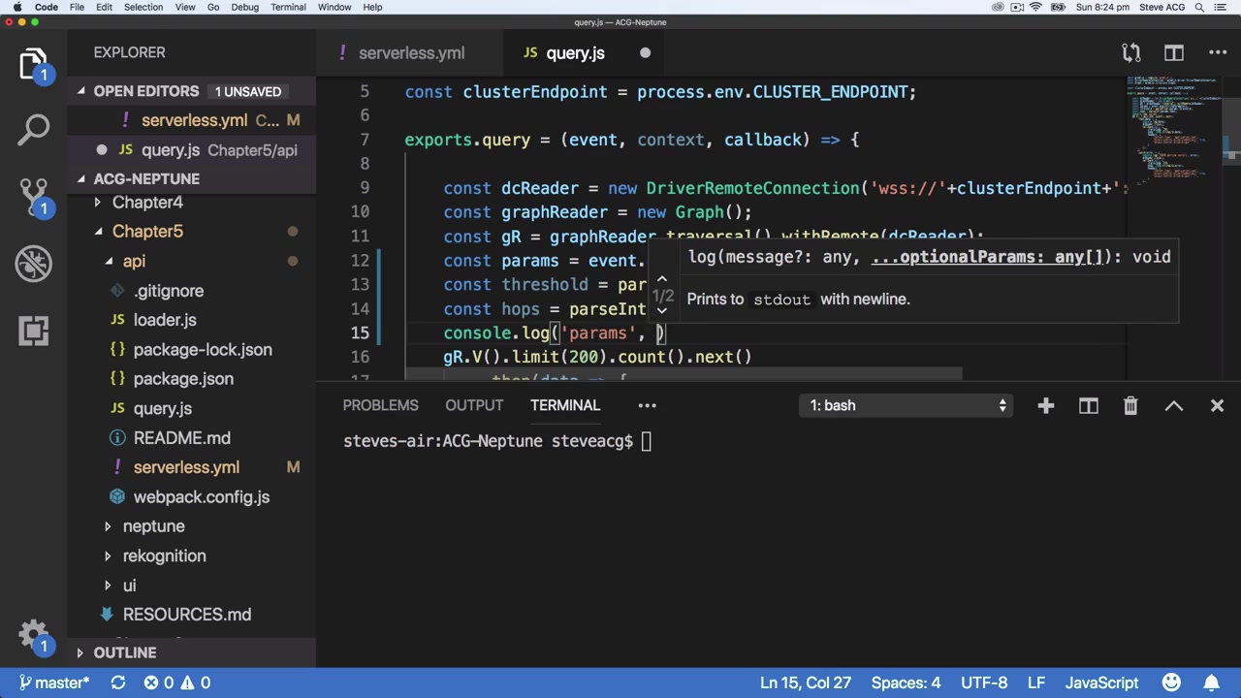Screen dimensions: 1241x698
Task: Open the bash terminal selector dropdown
Action: (x=907, y=405)
